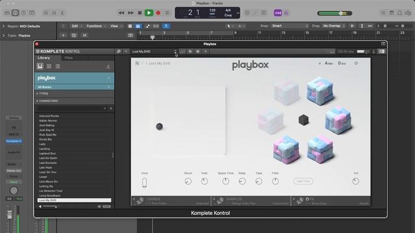Open the Logic library button
The width and height of the screenshot is (415, 233).
tap(7, 13)
